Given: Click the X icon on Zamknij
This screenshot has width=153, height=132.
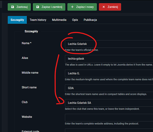Looking at the screenshot, I should coord(104,7).
